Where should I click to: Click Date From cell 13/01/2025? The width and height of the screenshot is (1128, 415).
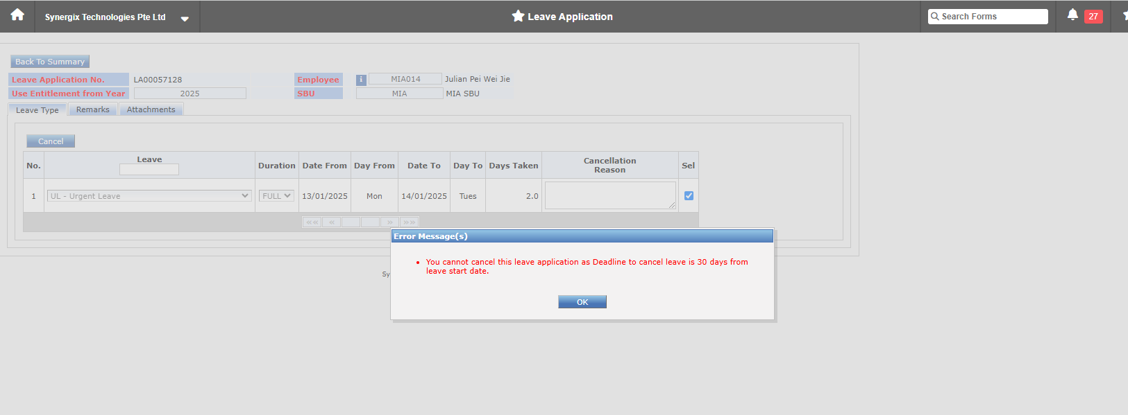click(x=325, y=196)
